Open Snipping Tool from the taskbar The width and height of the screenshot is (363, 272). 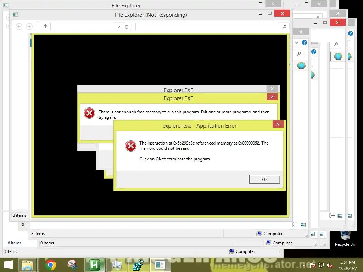click(x=72, y=265)
